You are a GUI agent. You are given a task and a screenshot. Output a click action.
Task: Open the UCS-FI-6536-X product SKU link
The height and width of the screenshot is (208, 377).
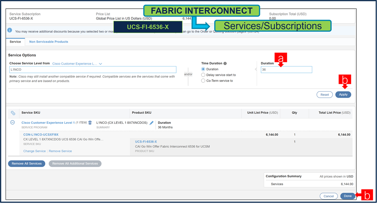146,142
